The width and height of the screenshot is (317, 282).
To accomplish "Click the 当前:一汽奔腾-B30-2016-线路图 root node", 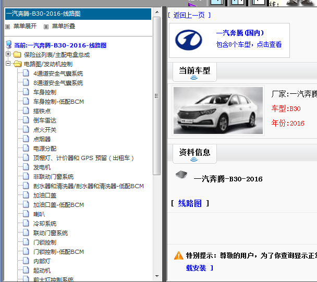I will click(60, 45).
